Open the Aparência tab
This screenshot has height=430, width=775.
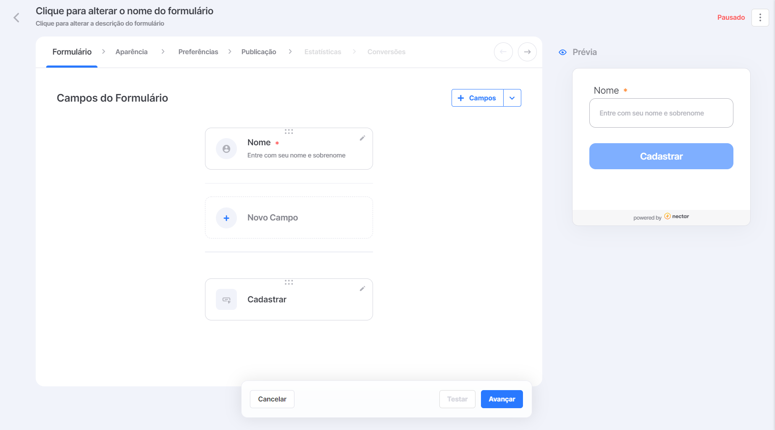pos(131,52)
